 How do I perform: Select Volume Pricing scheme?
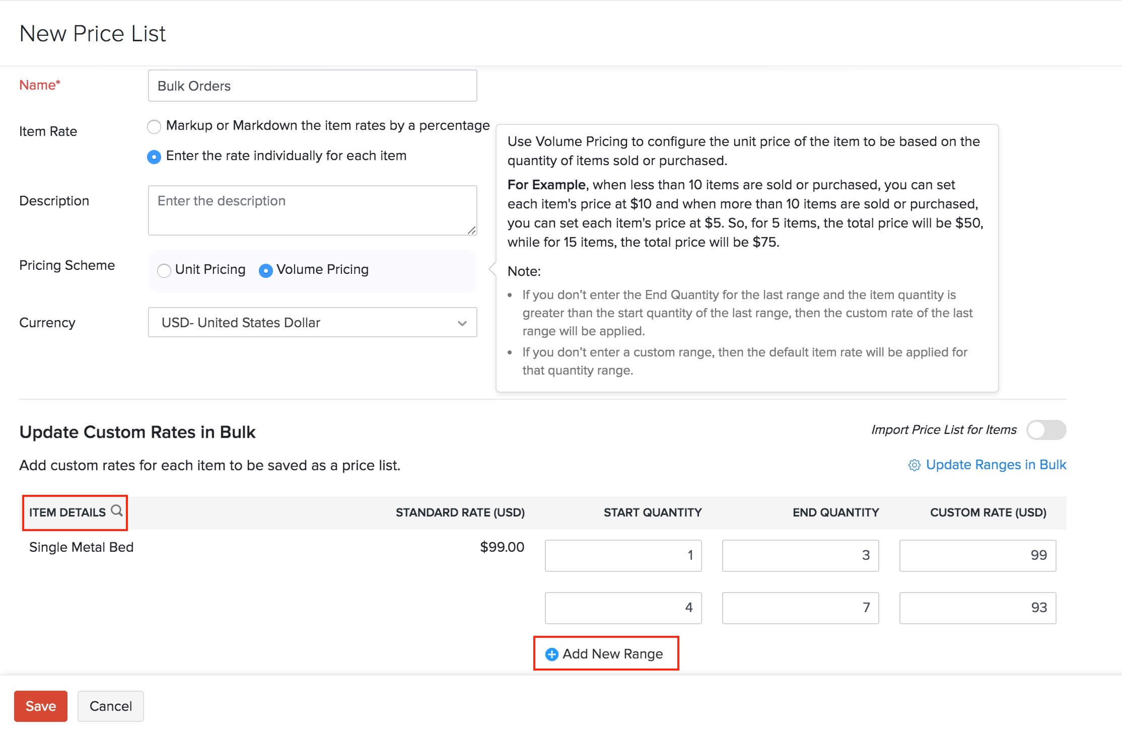pos(266,270)
